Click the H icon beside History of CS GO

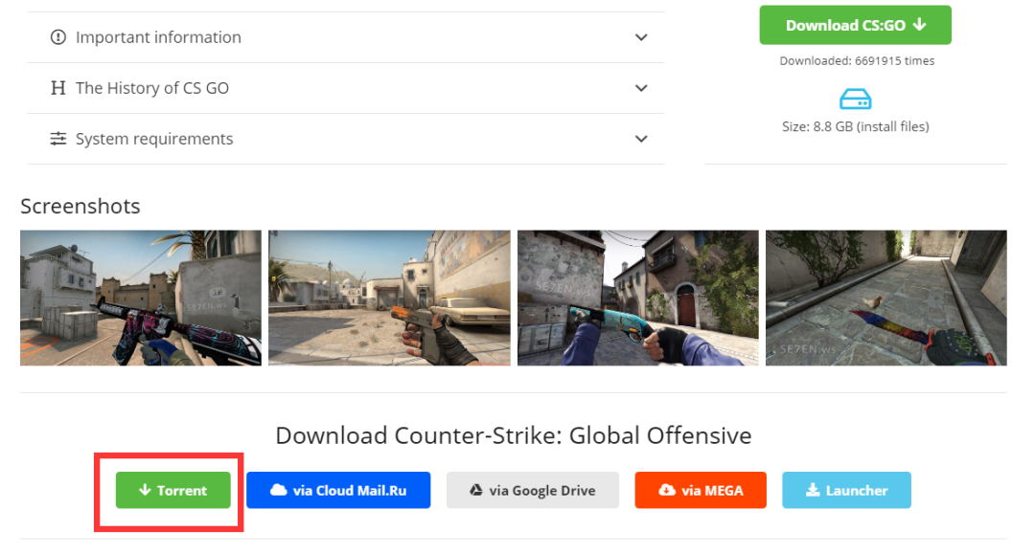(58, 87)
